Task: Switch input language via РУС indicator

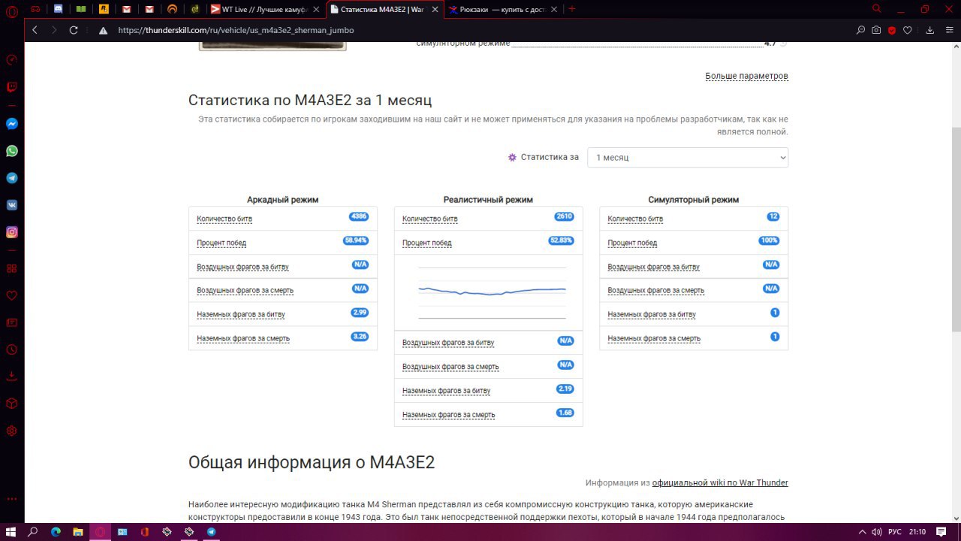Action: (x=895, y=531)
